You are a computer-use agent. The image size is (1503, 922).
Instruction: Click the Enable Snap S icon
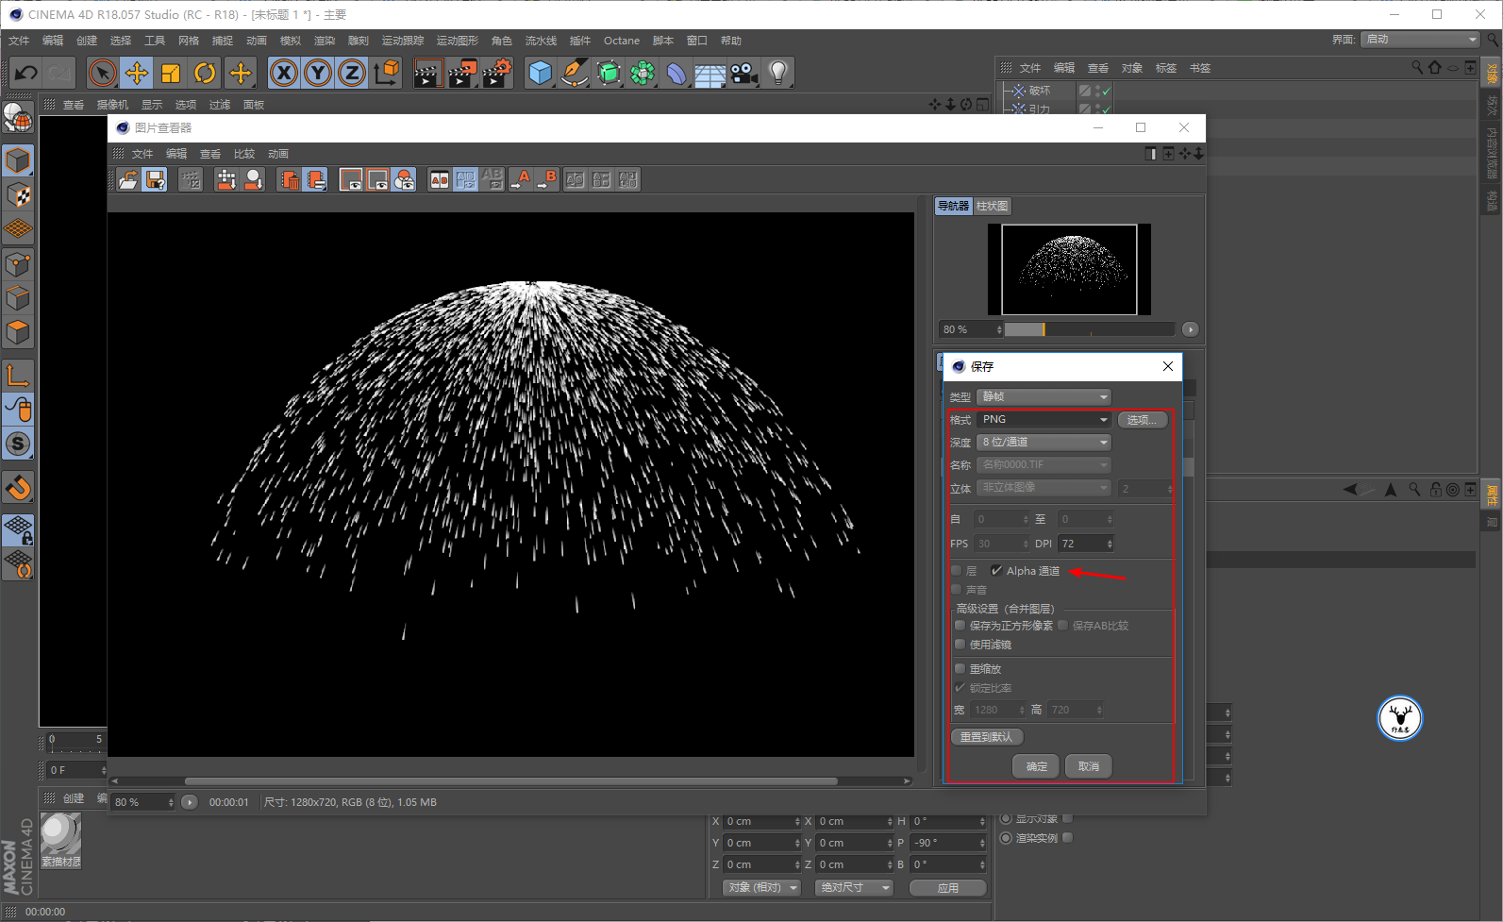click(x=18, y=444)
